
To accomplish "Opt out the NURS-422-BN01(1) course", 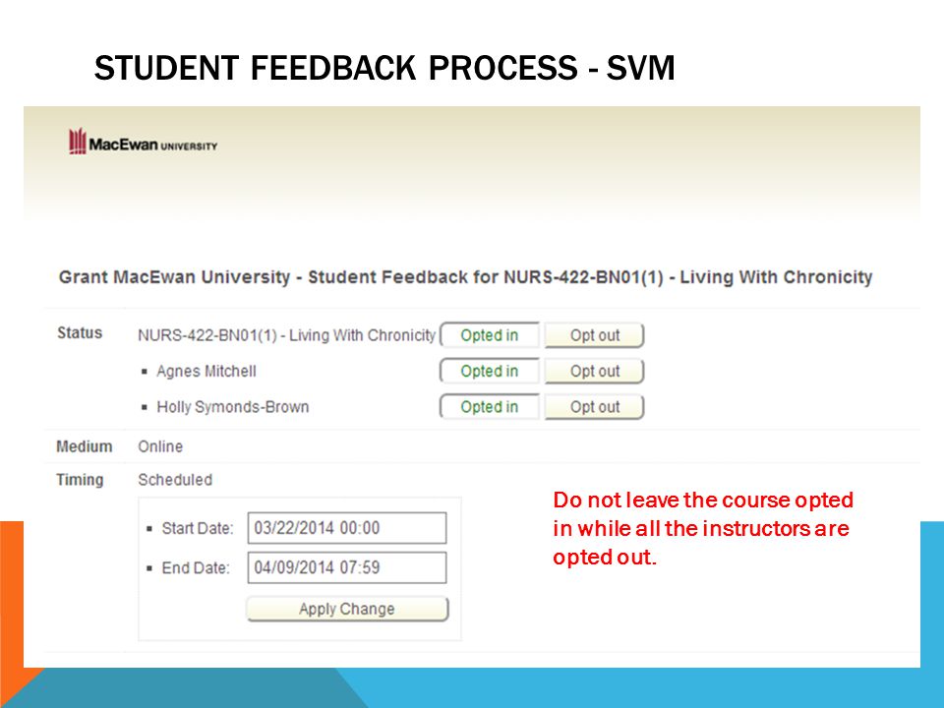I will click(595, 335).
